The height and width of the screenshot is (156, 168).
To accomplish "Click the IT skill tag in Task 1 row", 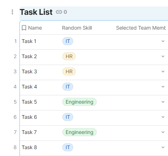I will pyautogui.click(x=68, y=41).
